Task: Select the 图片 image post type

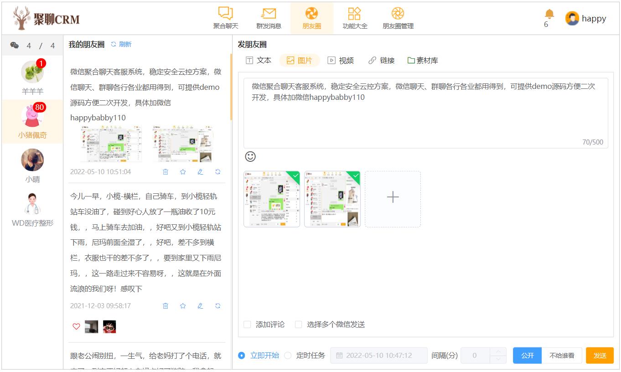Action: [300, 60]
